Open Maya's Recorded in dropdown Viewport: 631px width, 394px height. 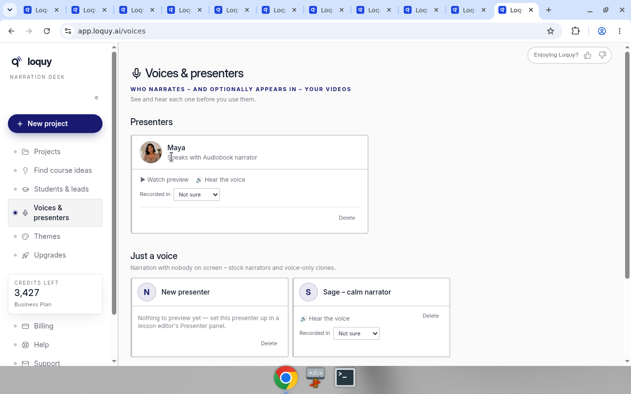click(197, 195)
